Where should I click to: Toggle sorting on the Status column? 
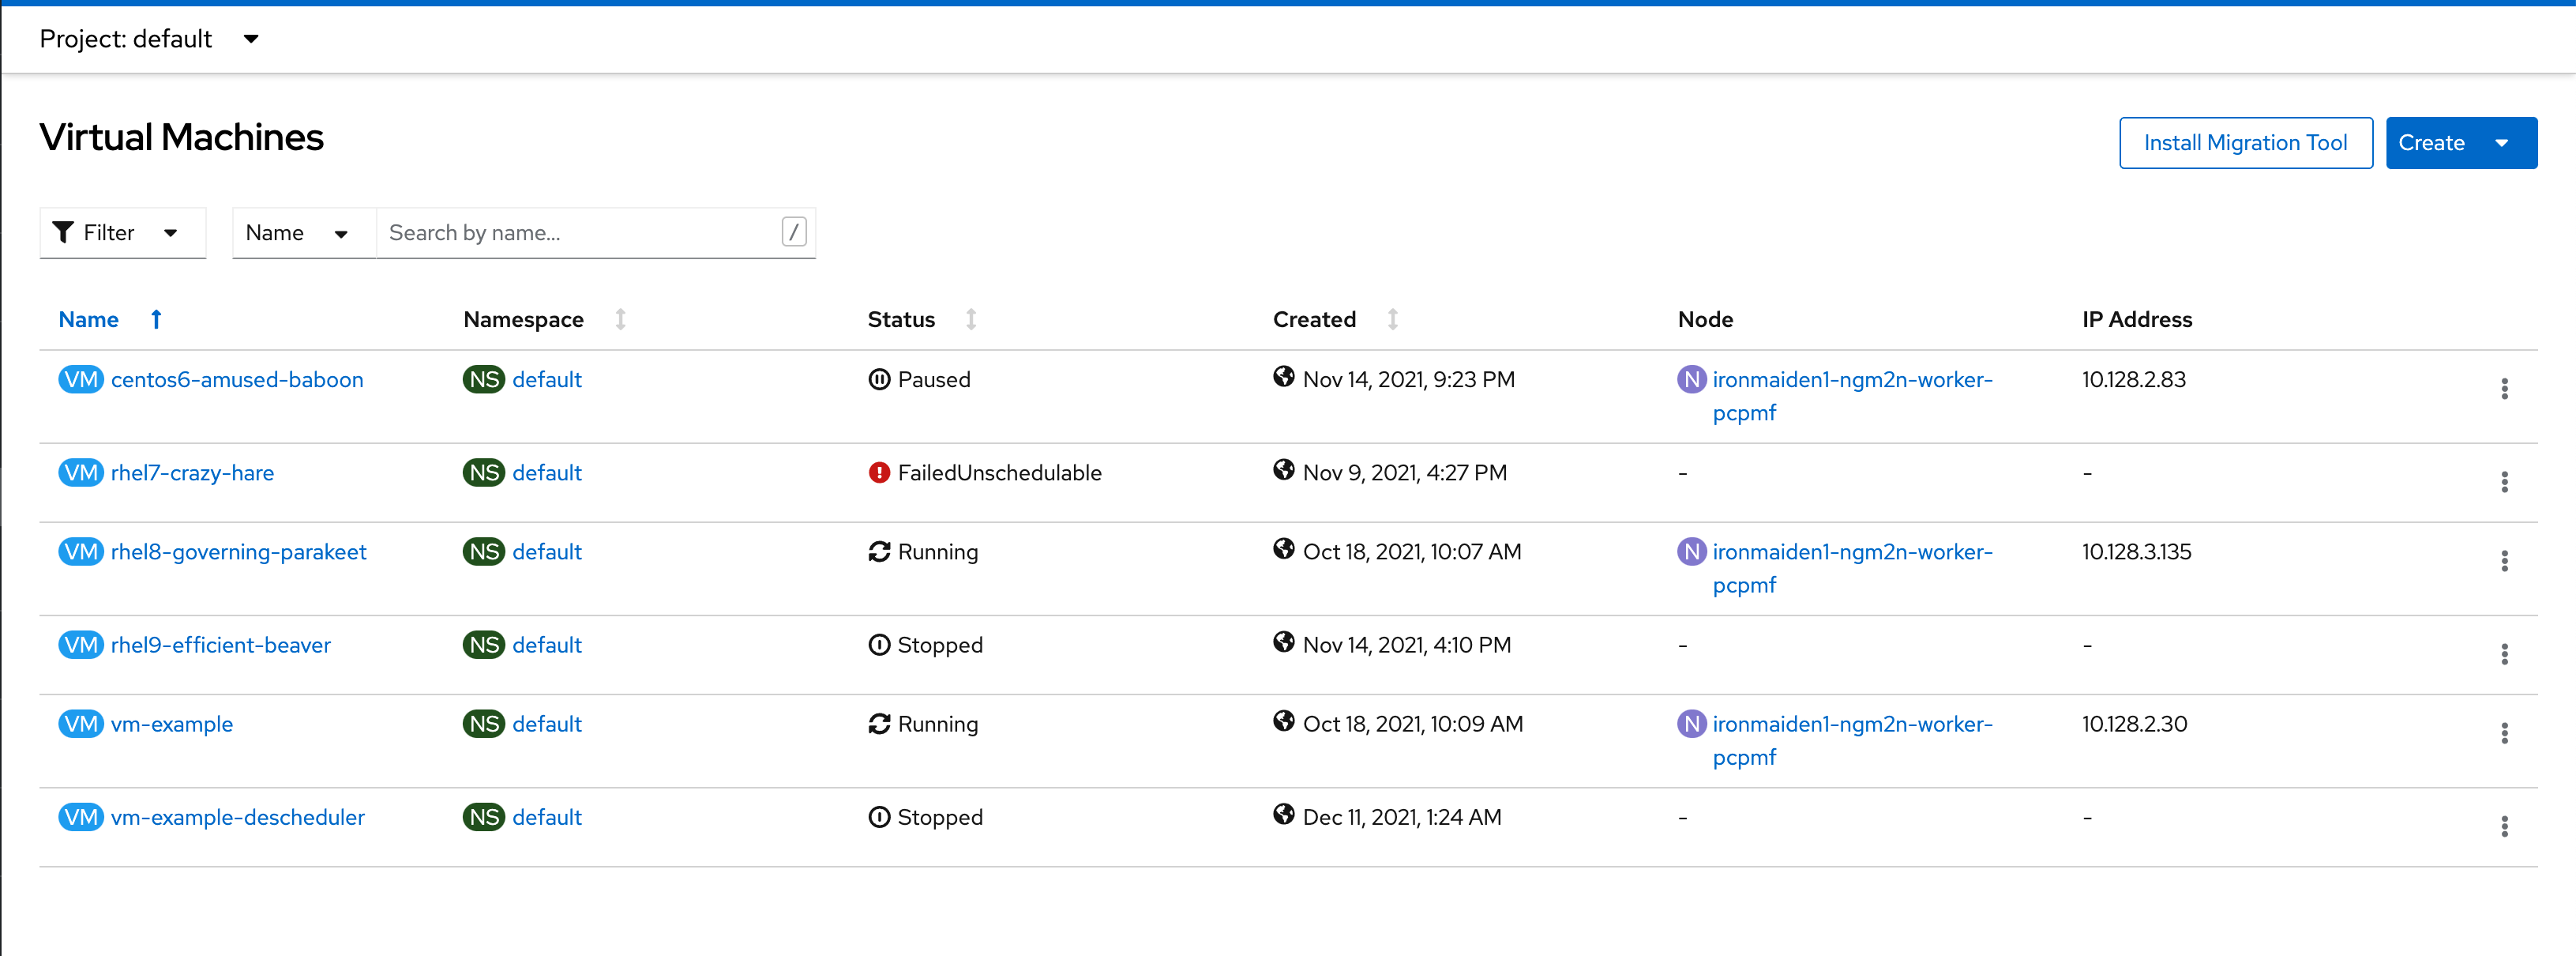tap(970, 319)
